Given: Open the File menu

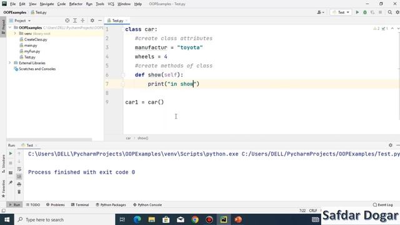Looking at the screenshot, I should 12,4.
